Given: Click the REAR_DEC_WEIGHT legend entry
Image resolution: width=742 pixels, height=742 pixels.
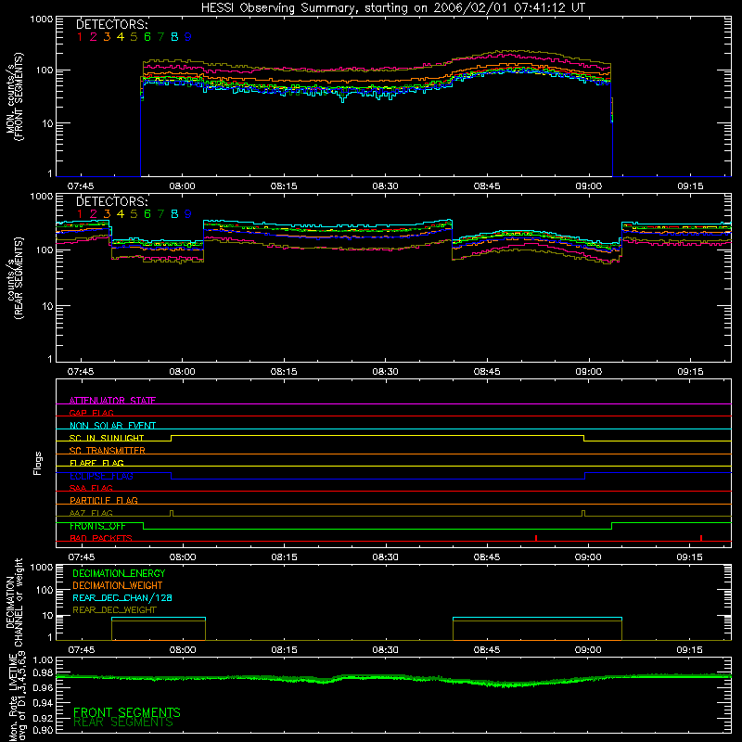Looking at the screenshot, I should (x=114, y=610).
